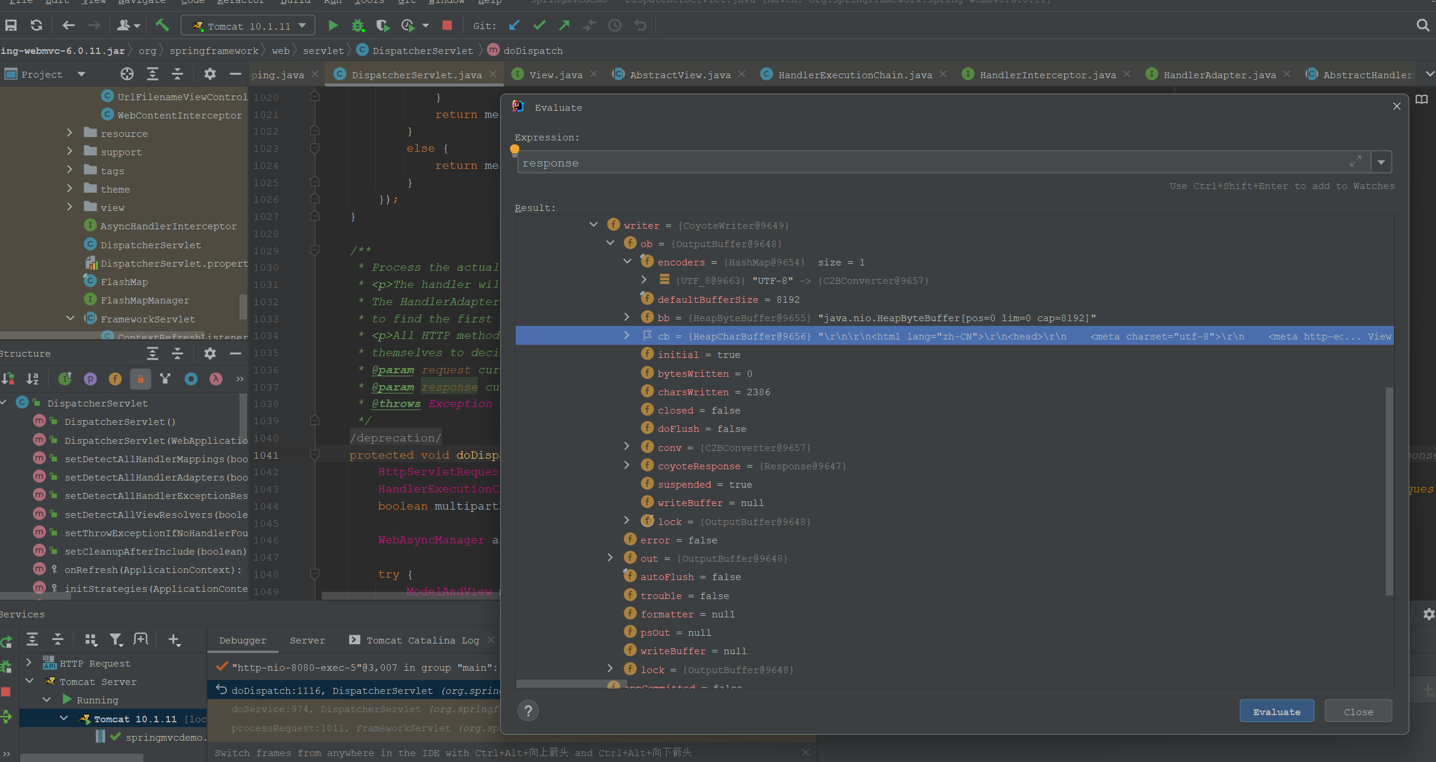This screenshot has width=1436, height=762.
Task: Click the green Run button in toolbar
Action: click(333, 25)
